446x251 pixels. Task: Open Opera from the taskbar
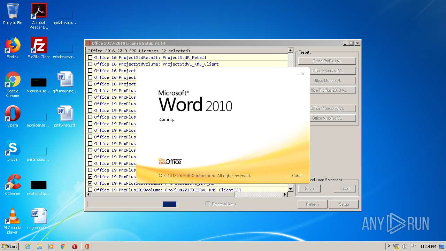(75, 246)
